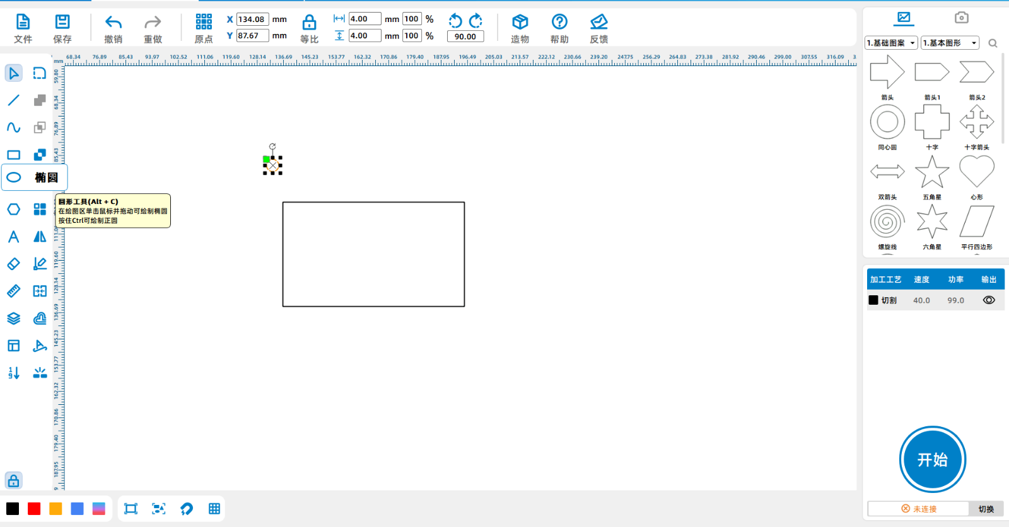The image size is (1009, 527).
Task: Select the ellipse drawing tool
Action: 14,178
